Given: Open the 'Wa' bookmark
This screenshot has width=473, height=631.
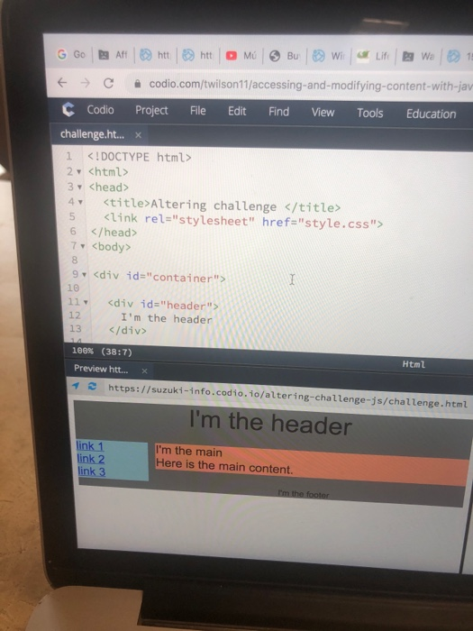Looking at the screenshot, I should coord(418,56).
